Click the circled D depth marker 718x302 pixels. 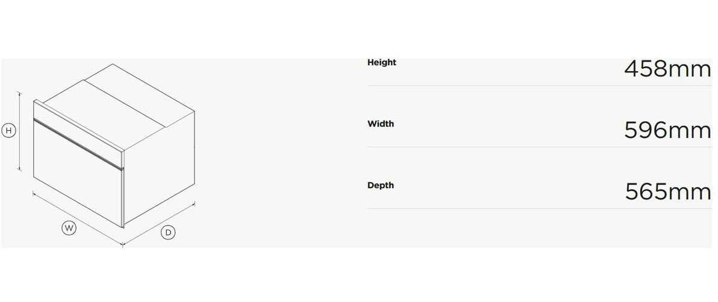tap(168, 232)
